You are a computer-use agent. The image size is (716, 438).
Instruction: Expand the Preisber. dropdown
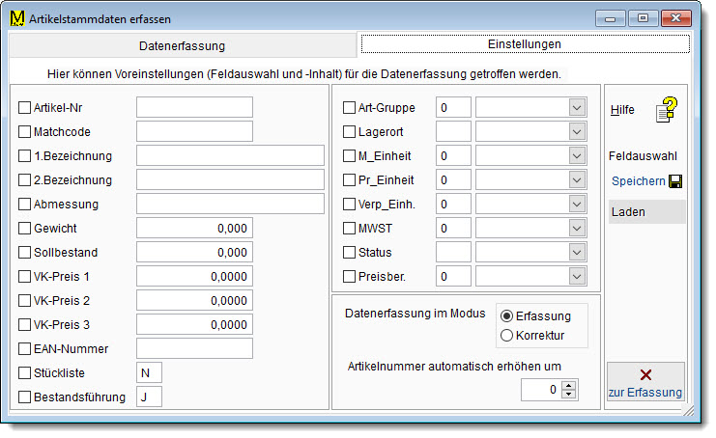pyautogui.click(x=577, y=277)
